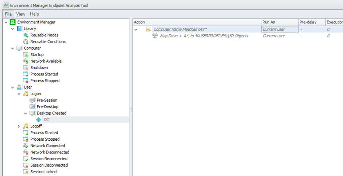Select the Session Locked label
Viewport: 343px width, 176px height.
tap(43, 172)
